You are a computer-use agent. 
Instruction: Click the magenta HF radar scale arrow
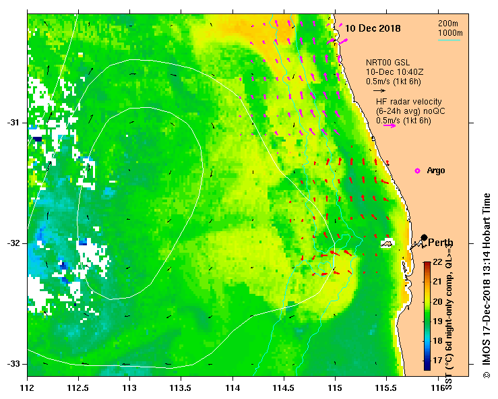tap(390, 125)
